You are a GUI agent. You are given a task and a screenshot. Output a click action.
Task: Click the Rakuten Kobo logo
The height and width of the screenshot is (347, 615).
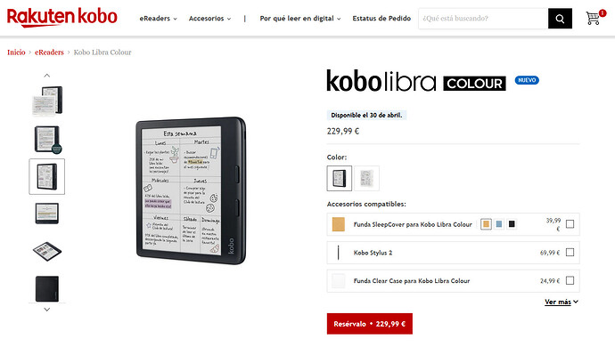(62, 17)
